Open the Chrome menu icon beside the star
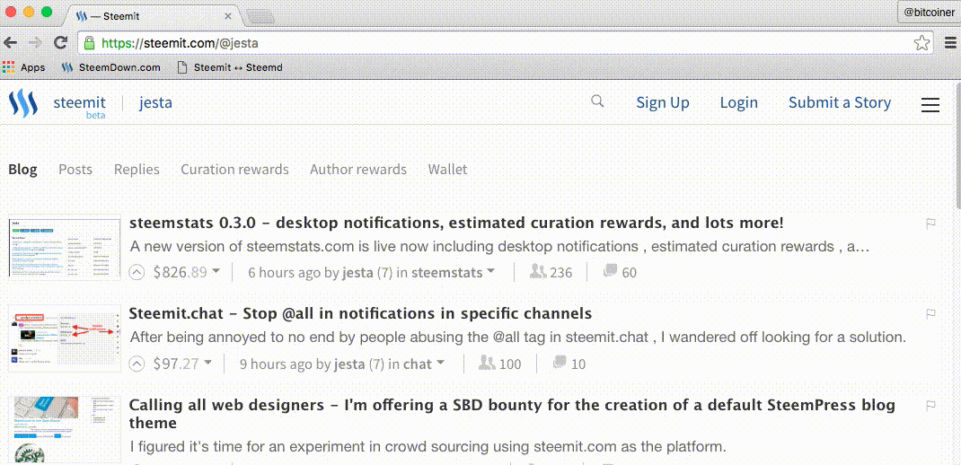Image resolution: width=961 pixels, height=465 pixels. [951, 43]
